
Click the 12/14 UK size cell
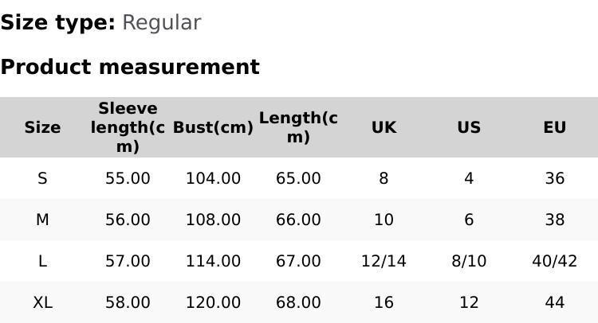click(x=384, y=261)
